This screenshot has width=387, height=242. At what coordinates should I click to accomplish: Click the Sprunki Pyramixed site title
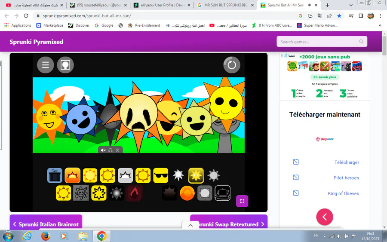(37, 42)
